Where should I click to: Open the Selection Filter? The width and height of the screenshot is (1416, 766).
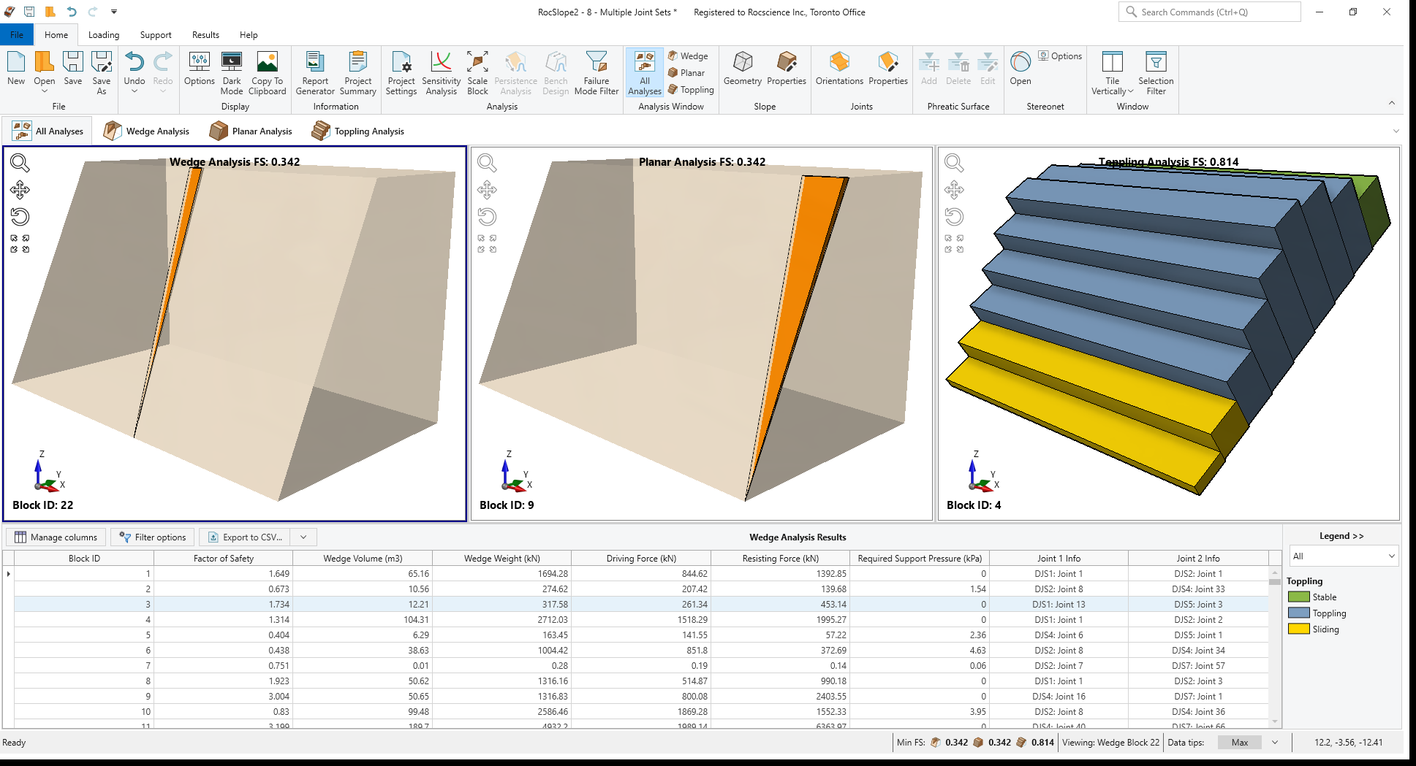[1156, 73]
